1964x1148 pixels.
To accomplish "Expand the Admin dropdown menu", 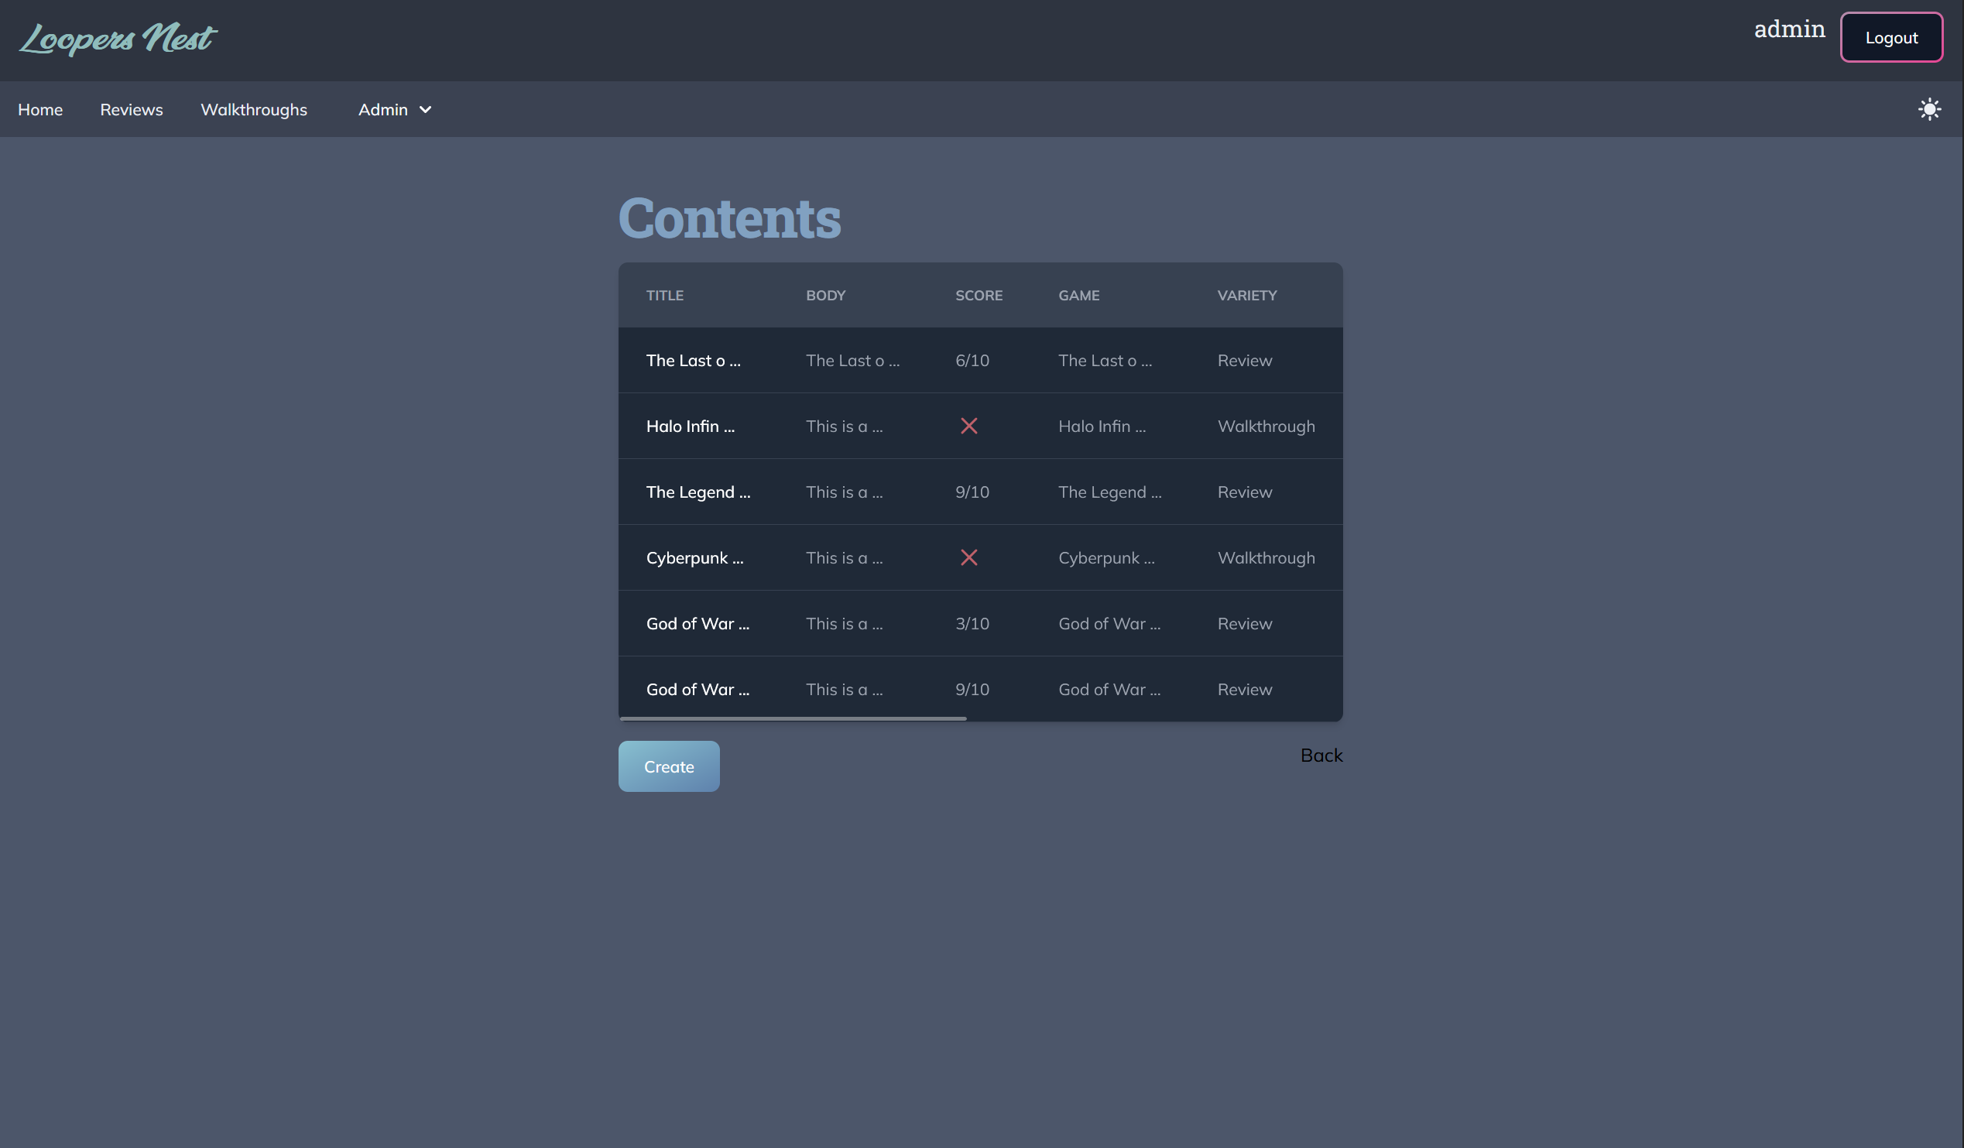I will (393, 109).
